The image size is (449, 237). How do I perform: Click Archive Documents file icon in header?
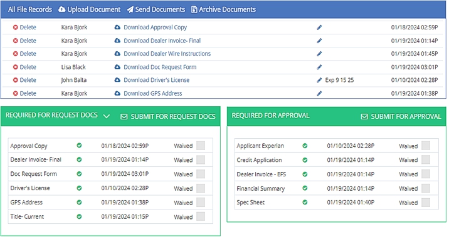click(x=194, y=9)
